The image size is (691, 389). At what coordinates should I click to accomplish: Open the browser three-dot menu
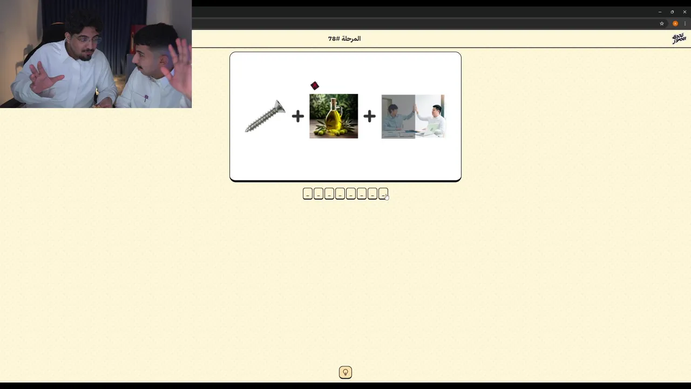tap(685, 24)
